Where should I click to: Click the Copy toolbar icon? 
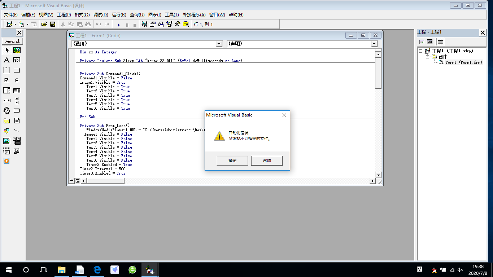[71, 24]
